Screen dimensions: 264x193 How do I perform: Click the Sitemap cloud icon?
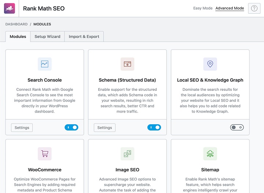pos(210,154)
